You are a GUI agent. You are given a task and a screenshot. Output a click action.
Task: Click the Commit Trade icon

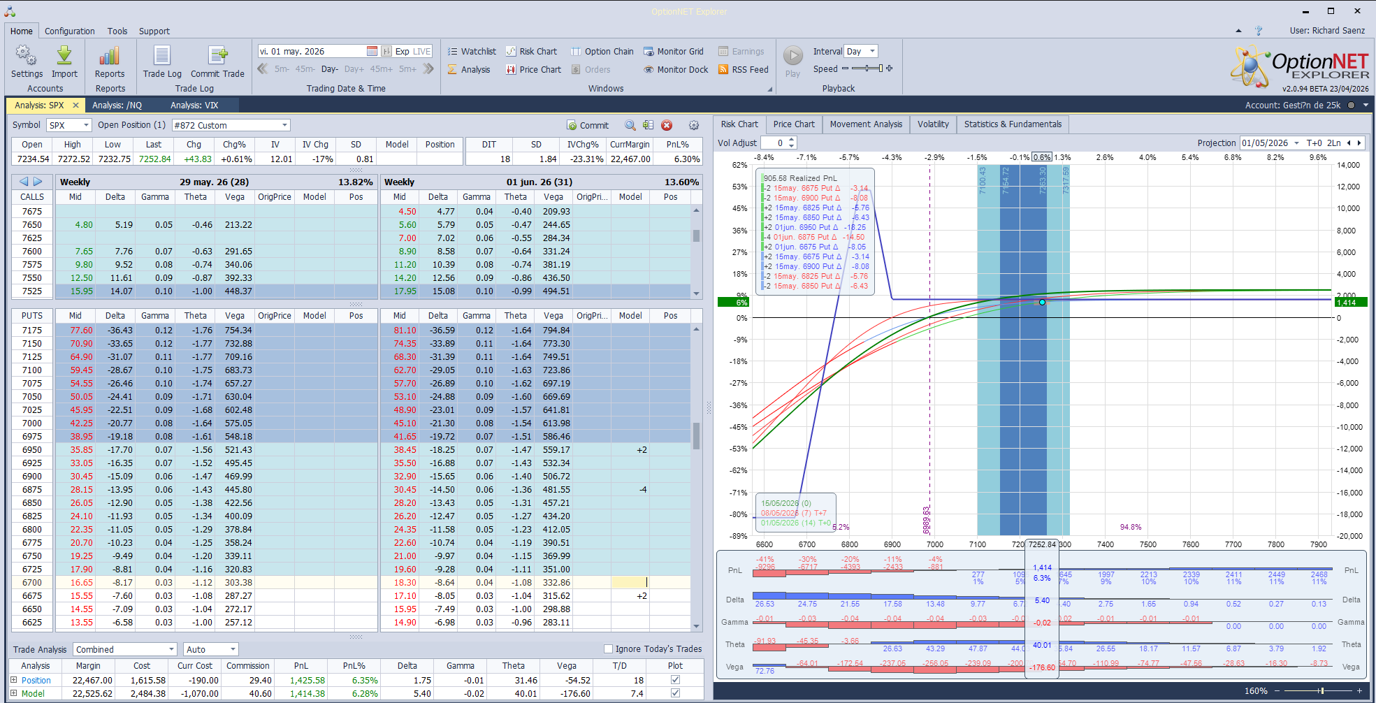click(x=217, y=56)
